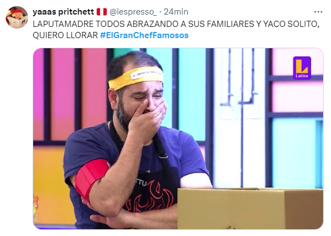Click the tweet text starting with LAPUTAMADRE
The width and height of the screenshot is (331, 236).
176,30
